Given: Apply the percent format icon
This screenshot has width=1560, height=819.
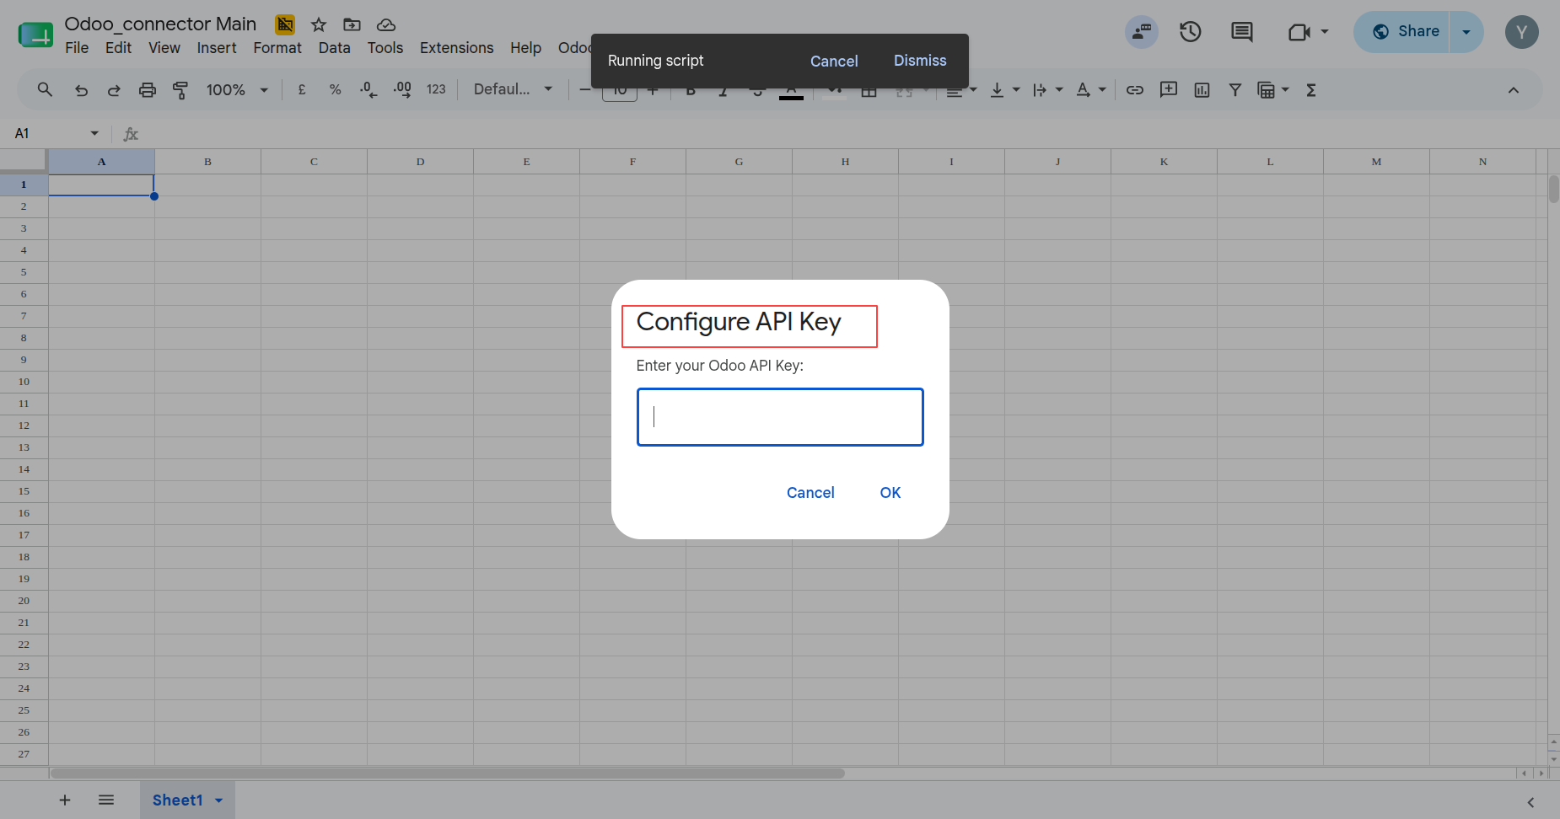Looking at the screenshot, I should (x=335, y=89).
